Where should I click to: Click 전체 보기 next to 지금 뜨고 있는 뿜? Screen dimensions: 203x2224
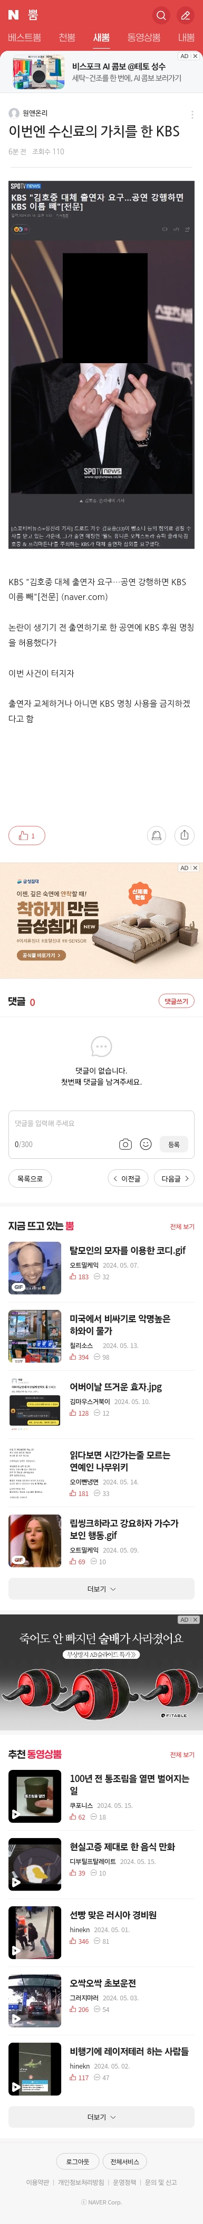[x=182, y=1226]
